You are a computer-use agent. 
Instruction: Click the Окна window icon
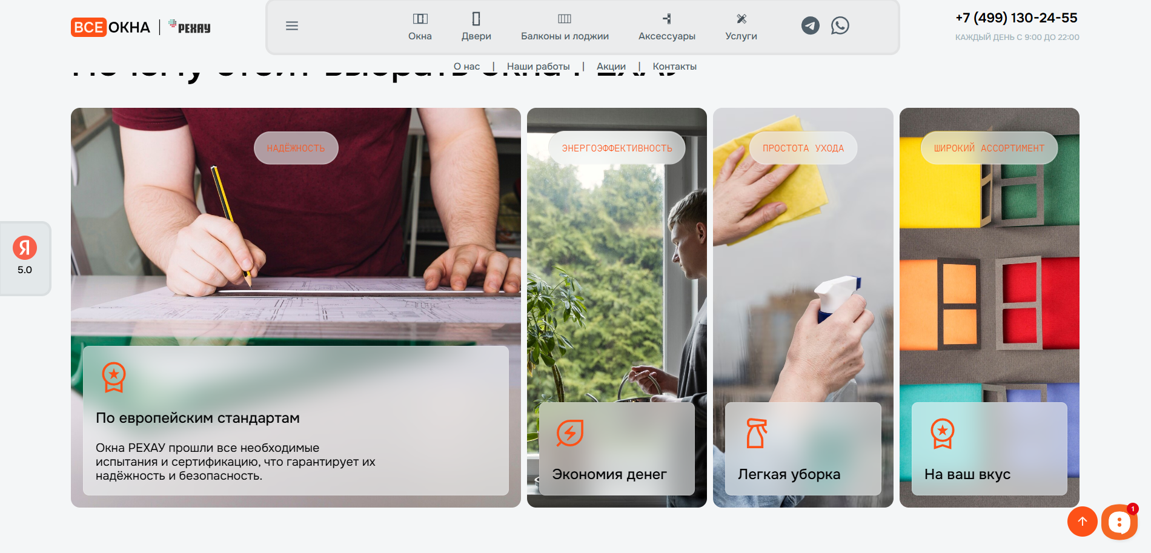[420, 19]
